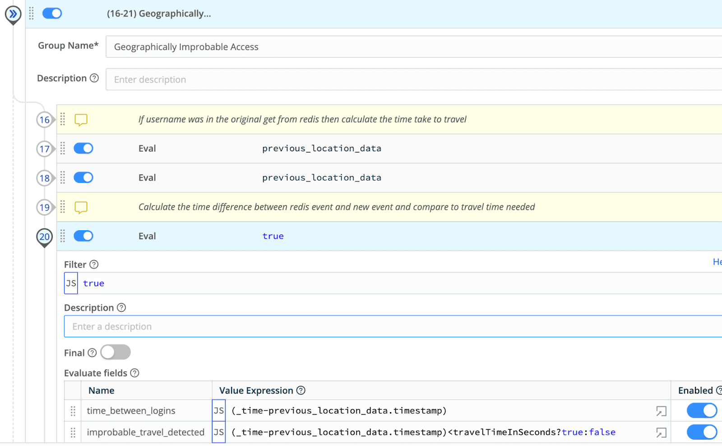Image resolution: width=722 pixels, height=446 pixels.
Task: Click the comment icon on row 19
Action: pos(81,207)
